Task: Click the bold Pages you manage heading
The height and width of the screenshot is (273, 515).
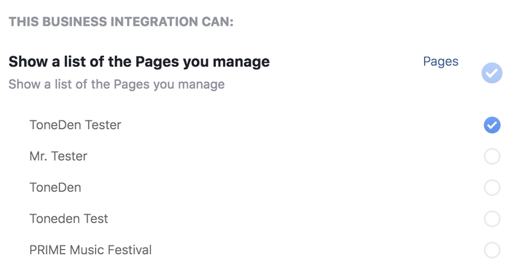Action: [x=139, y=62]
